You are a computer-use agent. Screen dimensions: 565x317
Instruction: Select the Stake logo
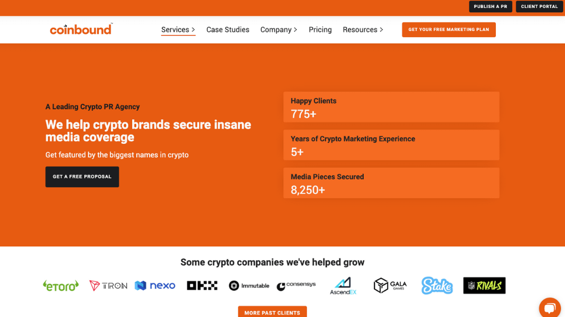coord(437,285)
